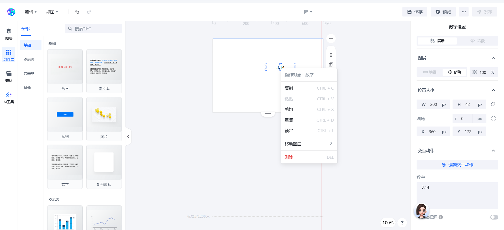Redo the last undone action
The height and width of the screenshot is (230, 504).
tap(89, 12)
